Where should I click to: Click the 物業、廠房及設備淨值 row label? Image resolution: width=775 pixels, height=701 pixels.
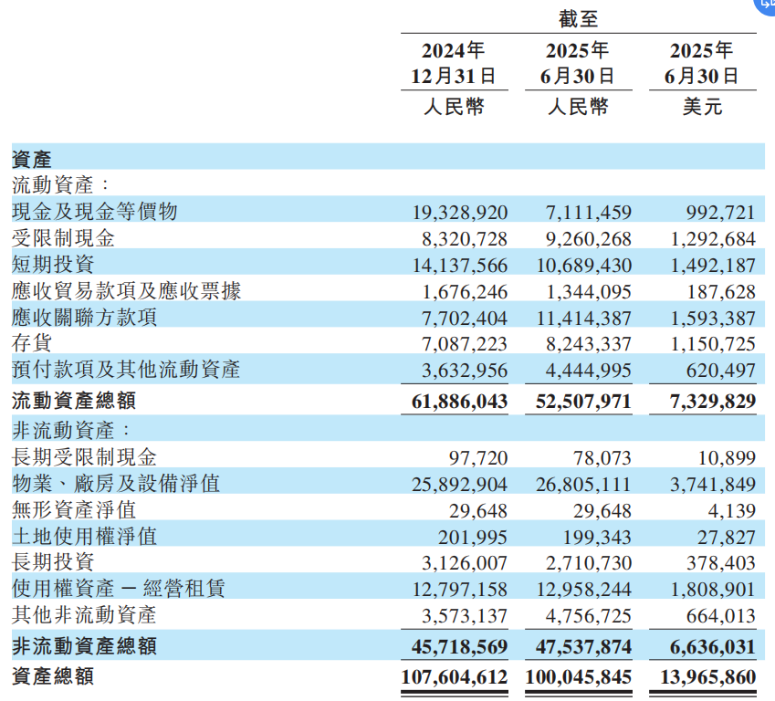[x=116, y=483]
